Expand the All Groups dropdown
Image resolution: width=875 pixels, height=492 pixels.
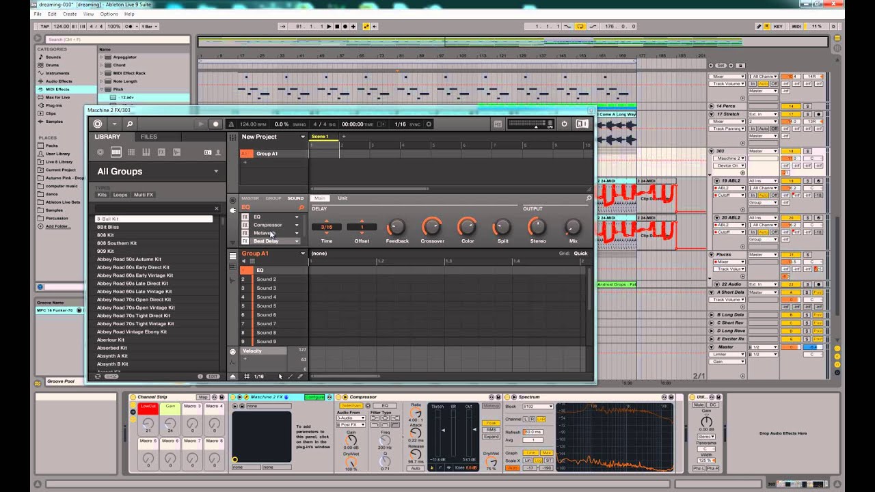coord(217,172)
